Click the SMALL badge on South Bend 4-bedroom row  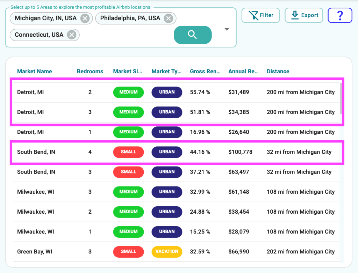click(128, 152)
